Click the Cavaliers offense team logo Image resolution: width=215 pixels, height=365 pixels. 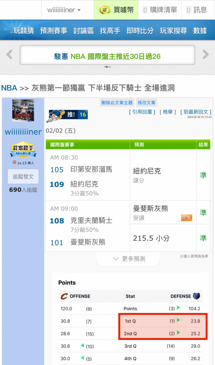click(64, 296)
